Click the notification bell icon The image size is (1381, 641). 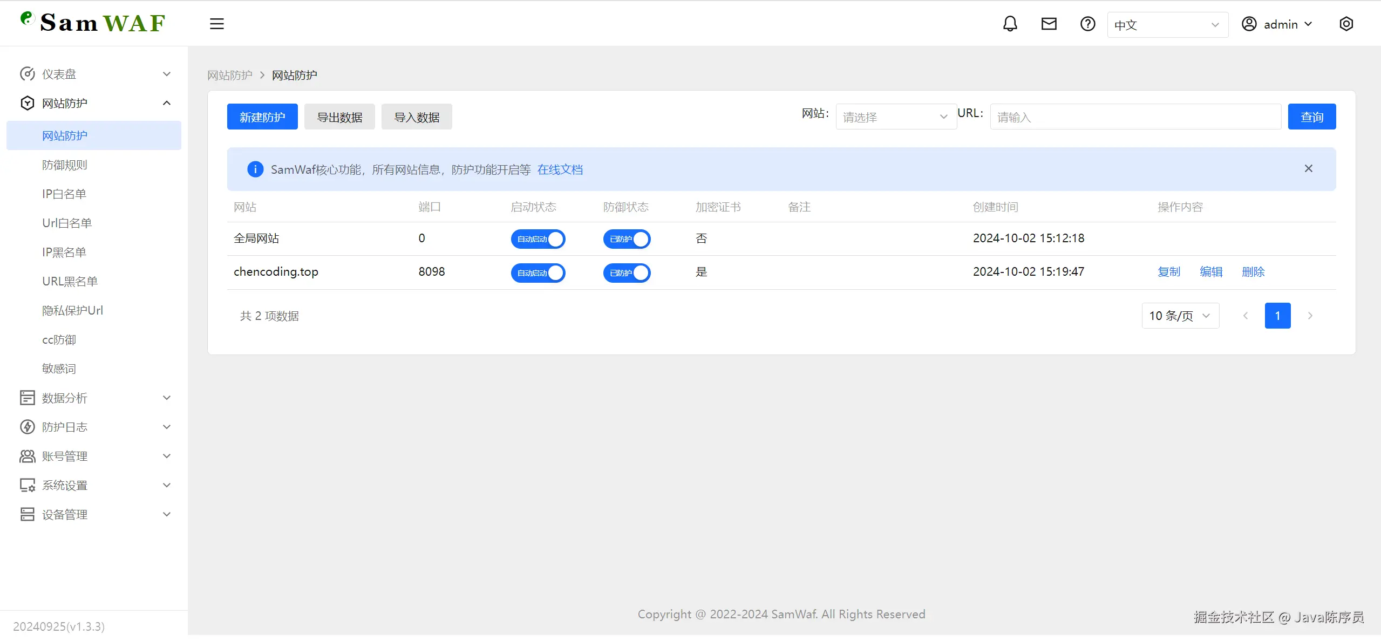click(1010, 24)
